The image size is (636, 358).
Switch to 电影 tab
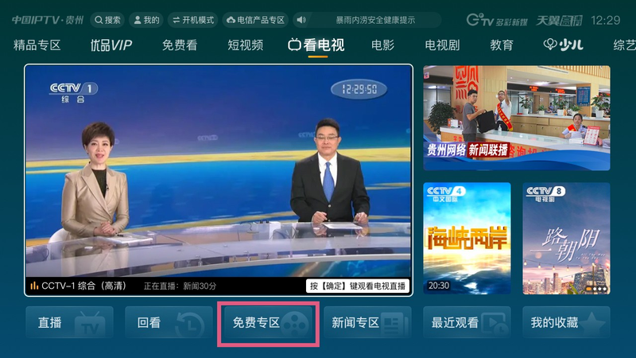383,45
